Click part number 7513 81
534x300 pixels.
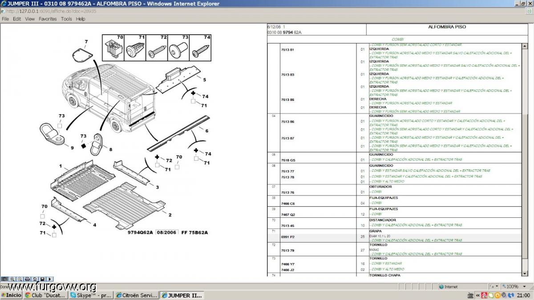tap(287, 49)
